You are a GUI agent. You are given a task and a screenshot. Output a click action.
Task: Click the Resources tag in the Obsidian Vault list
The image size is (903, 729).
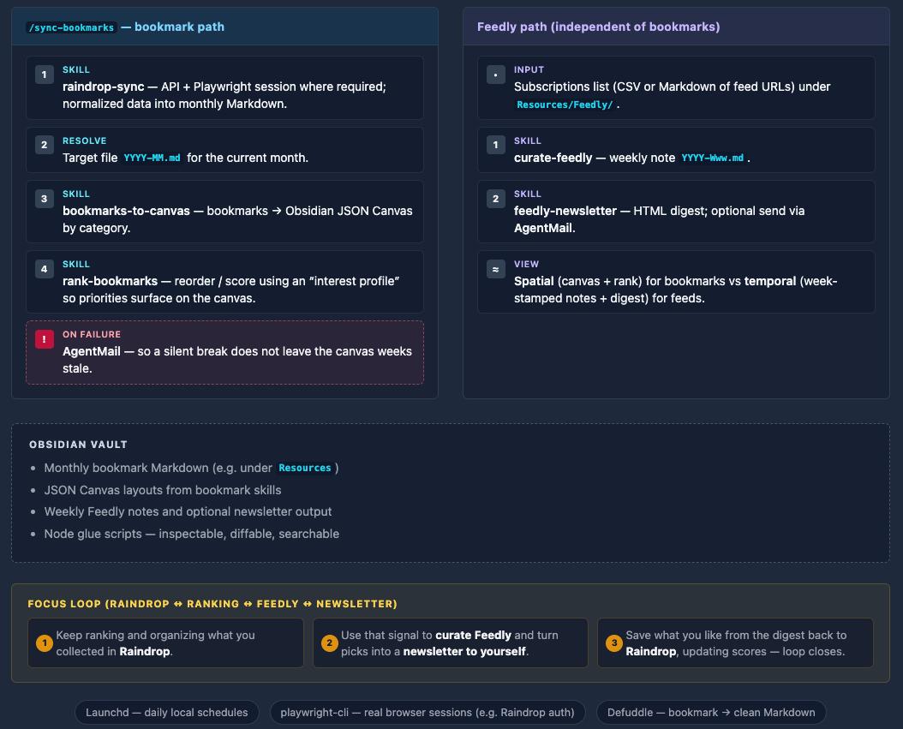pyautogui.click(x=304, y=469)
